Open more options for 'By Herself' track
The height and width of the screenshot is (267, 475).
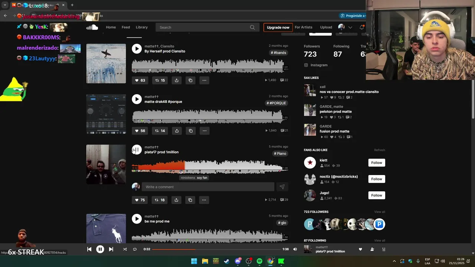coord(204,80)
